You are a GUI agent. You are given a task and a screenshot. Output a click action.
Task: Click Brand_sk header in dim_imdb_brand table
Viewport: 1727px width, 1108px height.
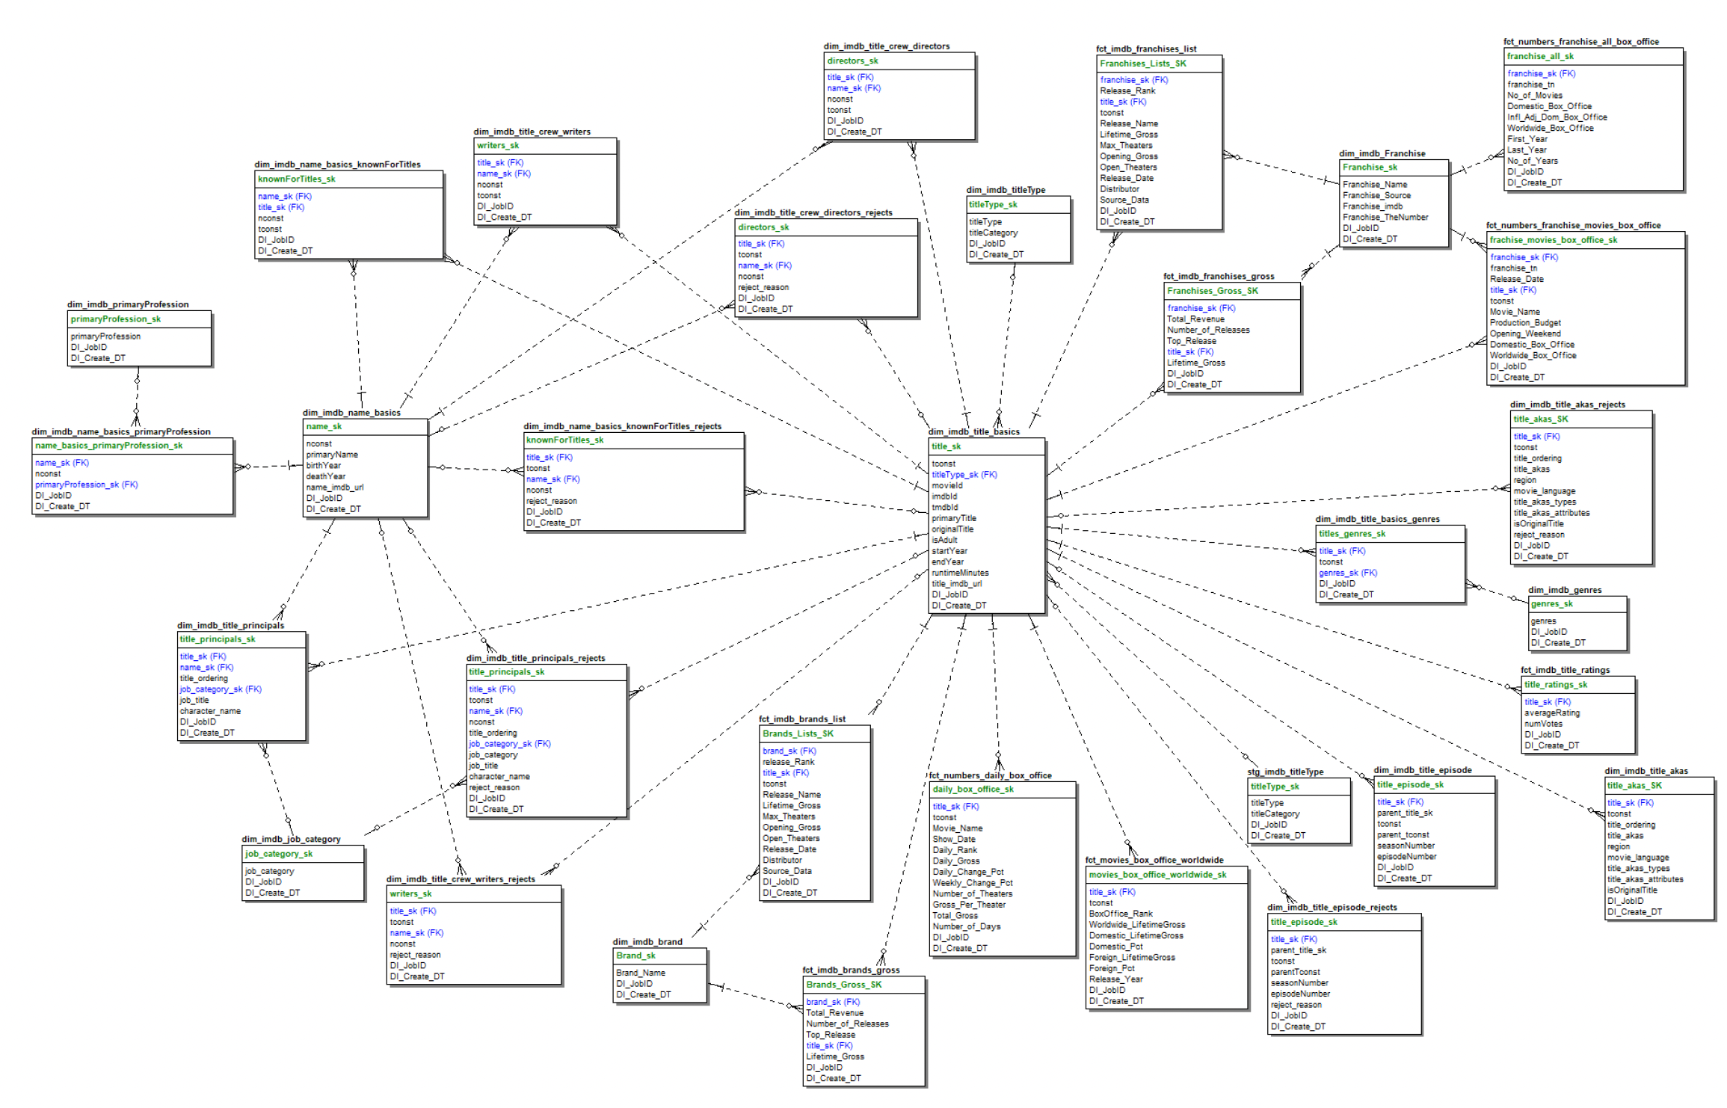(635, 955)
